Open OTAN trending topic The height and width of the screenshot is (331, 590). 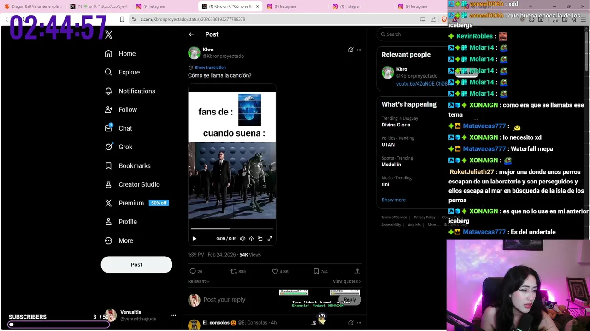(388, 144)
